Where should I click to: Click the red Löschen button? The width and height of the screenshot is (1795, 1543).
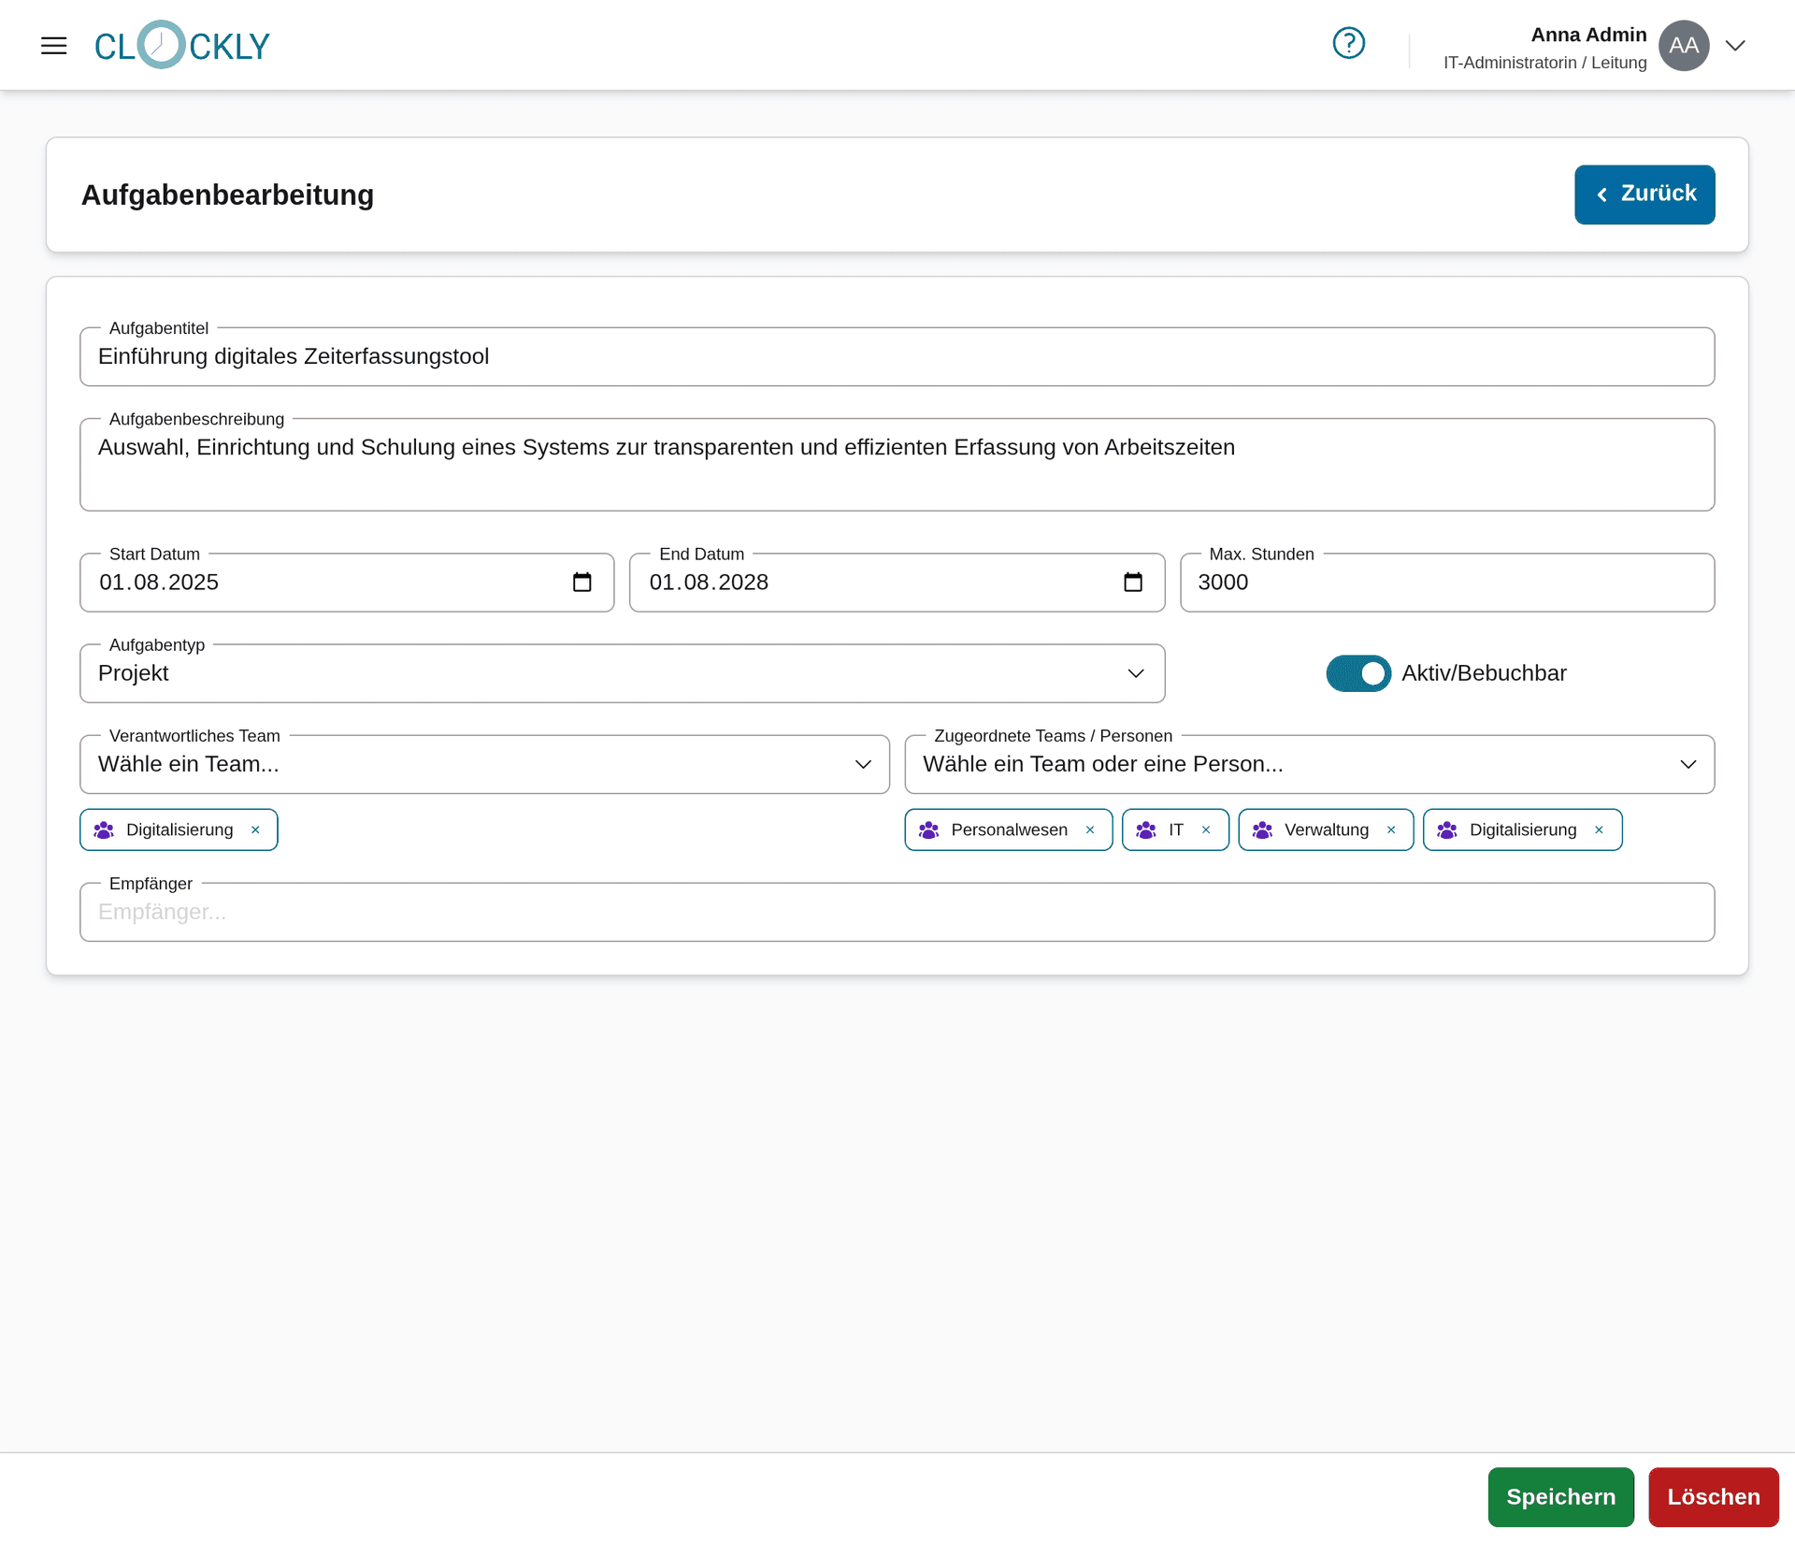(x=1713, y=1496)
